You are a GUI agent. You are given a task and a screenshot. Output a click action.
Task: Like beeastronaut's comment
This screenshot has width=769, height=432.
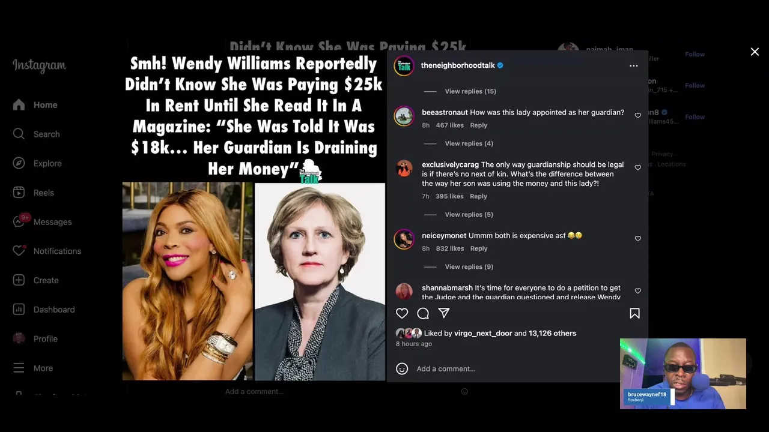(x=637, y=115)
